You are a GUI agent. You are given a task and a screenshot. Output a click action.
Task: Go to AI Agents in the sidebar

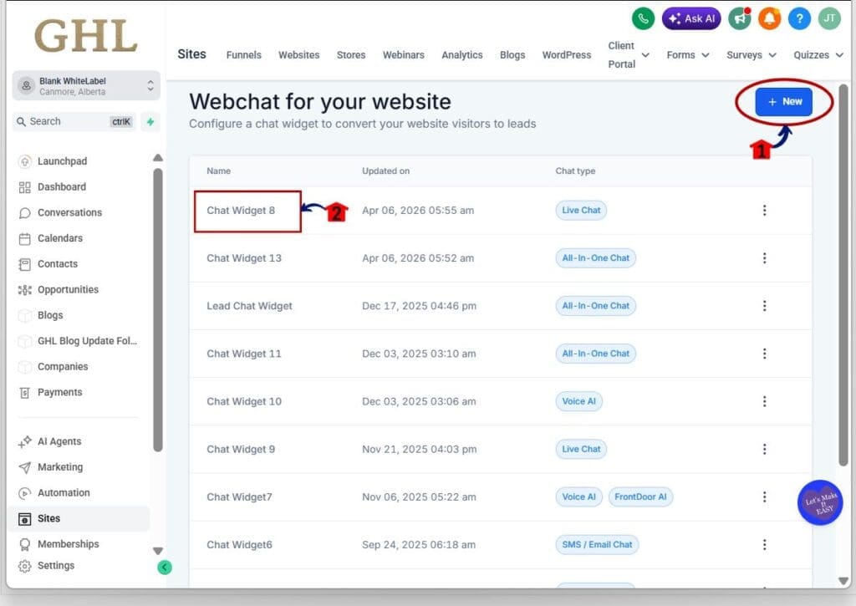pyautogui.click(x=61, y=440)
